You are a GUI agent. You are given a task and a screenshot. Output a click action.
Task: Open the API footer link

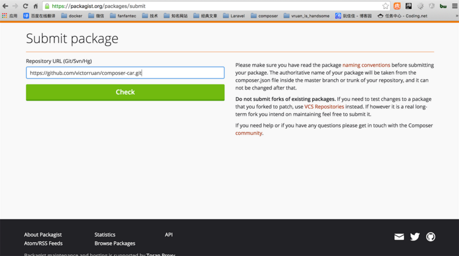pos(169,235)
